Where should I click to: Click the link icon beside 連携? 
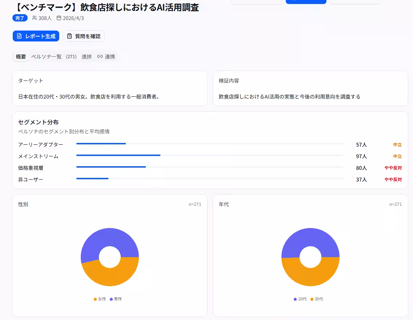click(100, 56)
